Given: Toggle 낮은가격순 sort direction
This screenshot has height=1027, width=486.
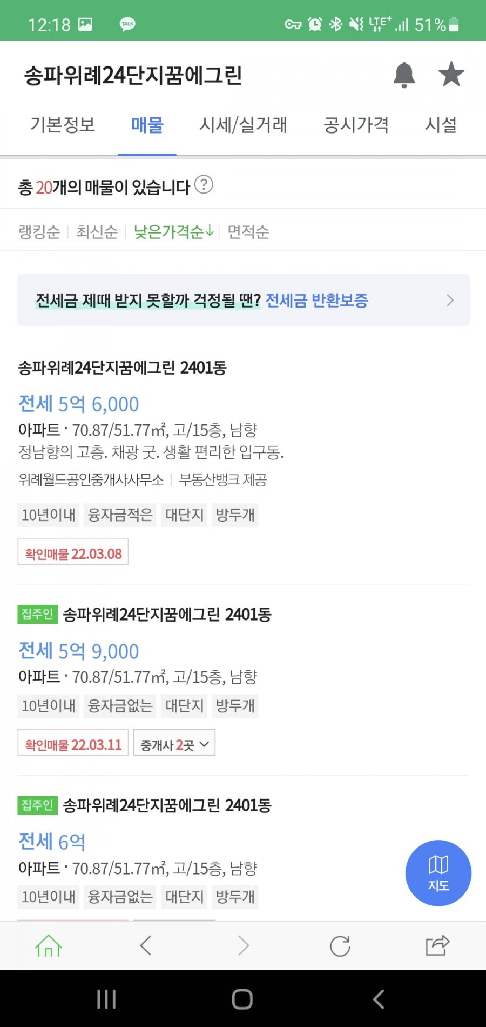Looking at the screenshot, I should (174, 232).
